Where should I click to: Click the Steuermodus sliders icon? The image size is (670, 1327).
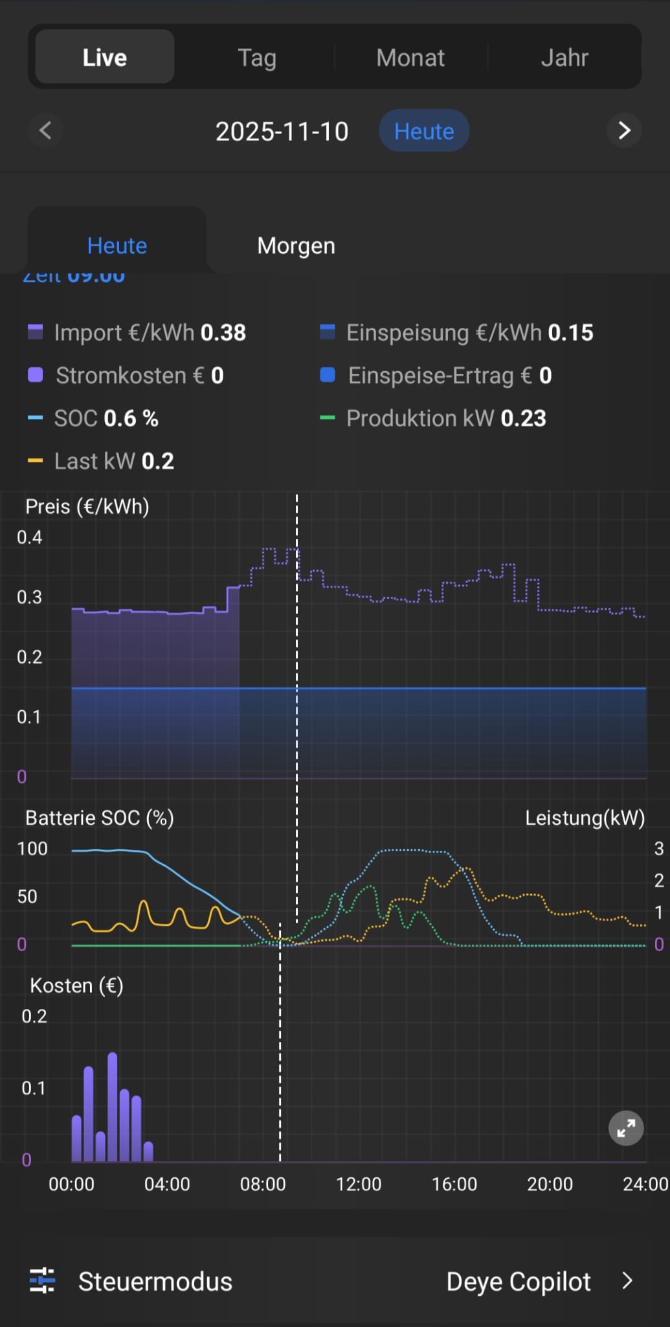point(43,1281)
